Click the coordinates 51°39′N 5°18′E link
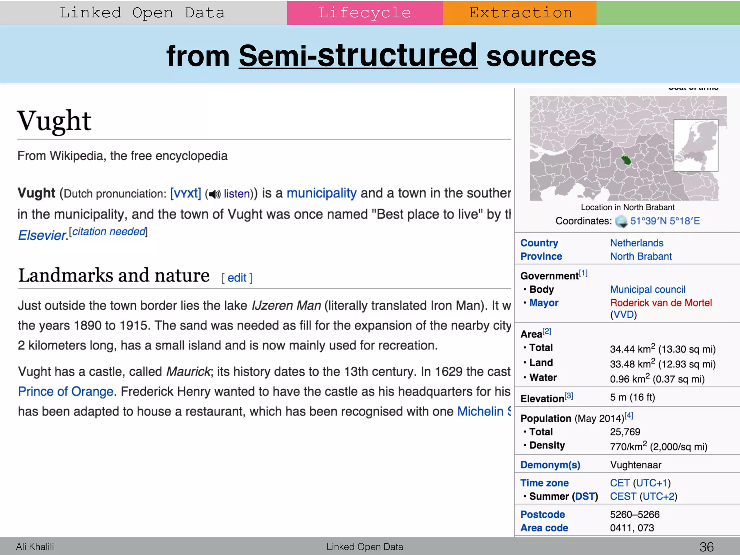This screenshot has height=555, width=740. coord(665,221)
